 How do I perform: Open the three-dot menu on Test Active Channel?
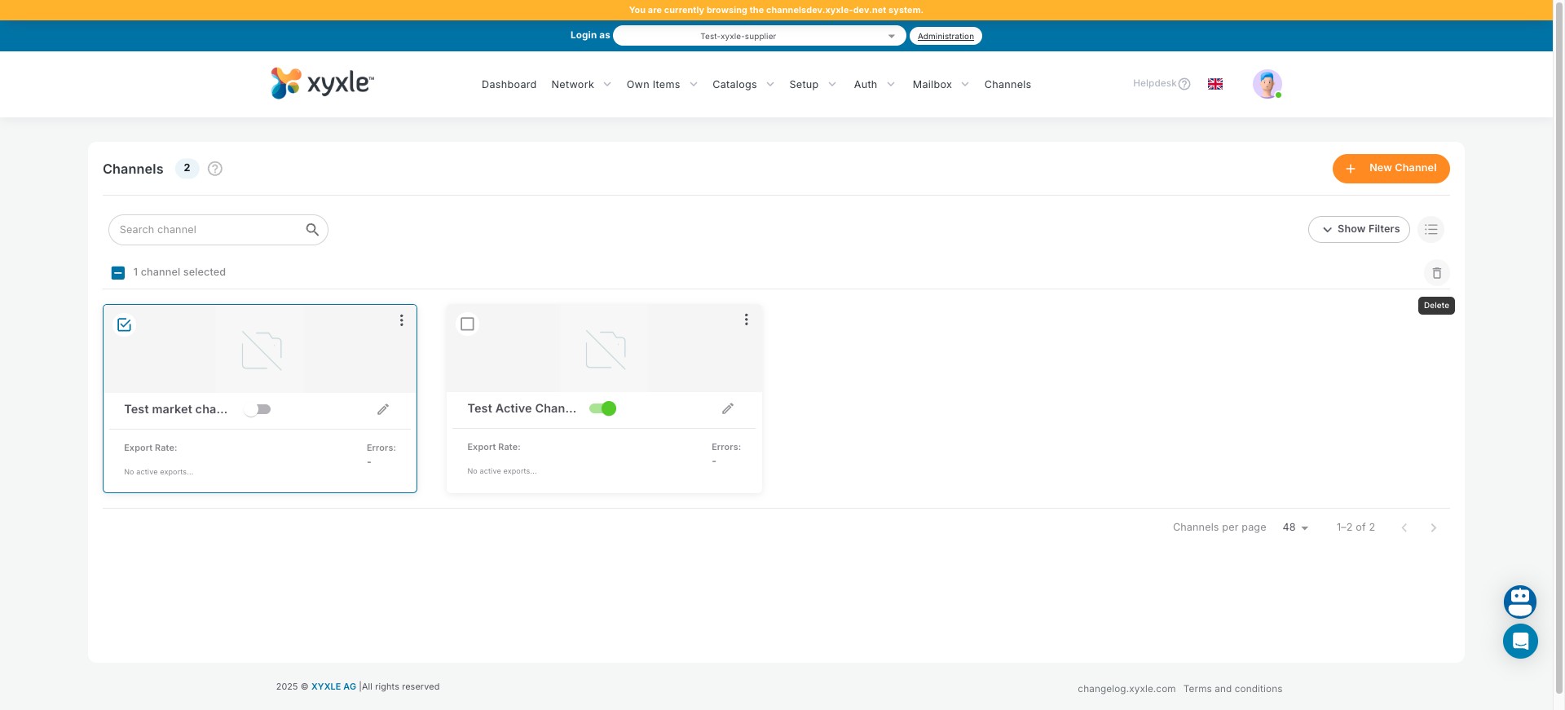tap(746, 320)
